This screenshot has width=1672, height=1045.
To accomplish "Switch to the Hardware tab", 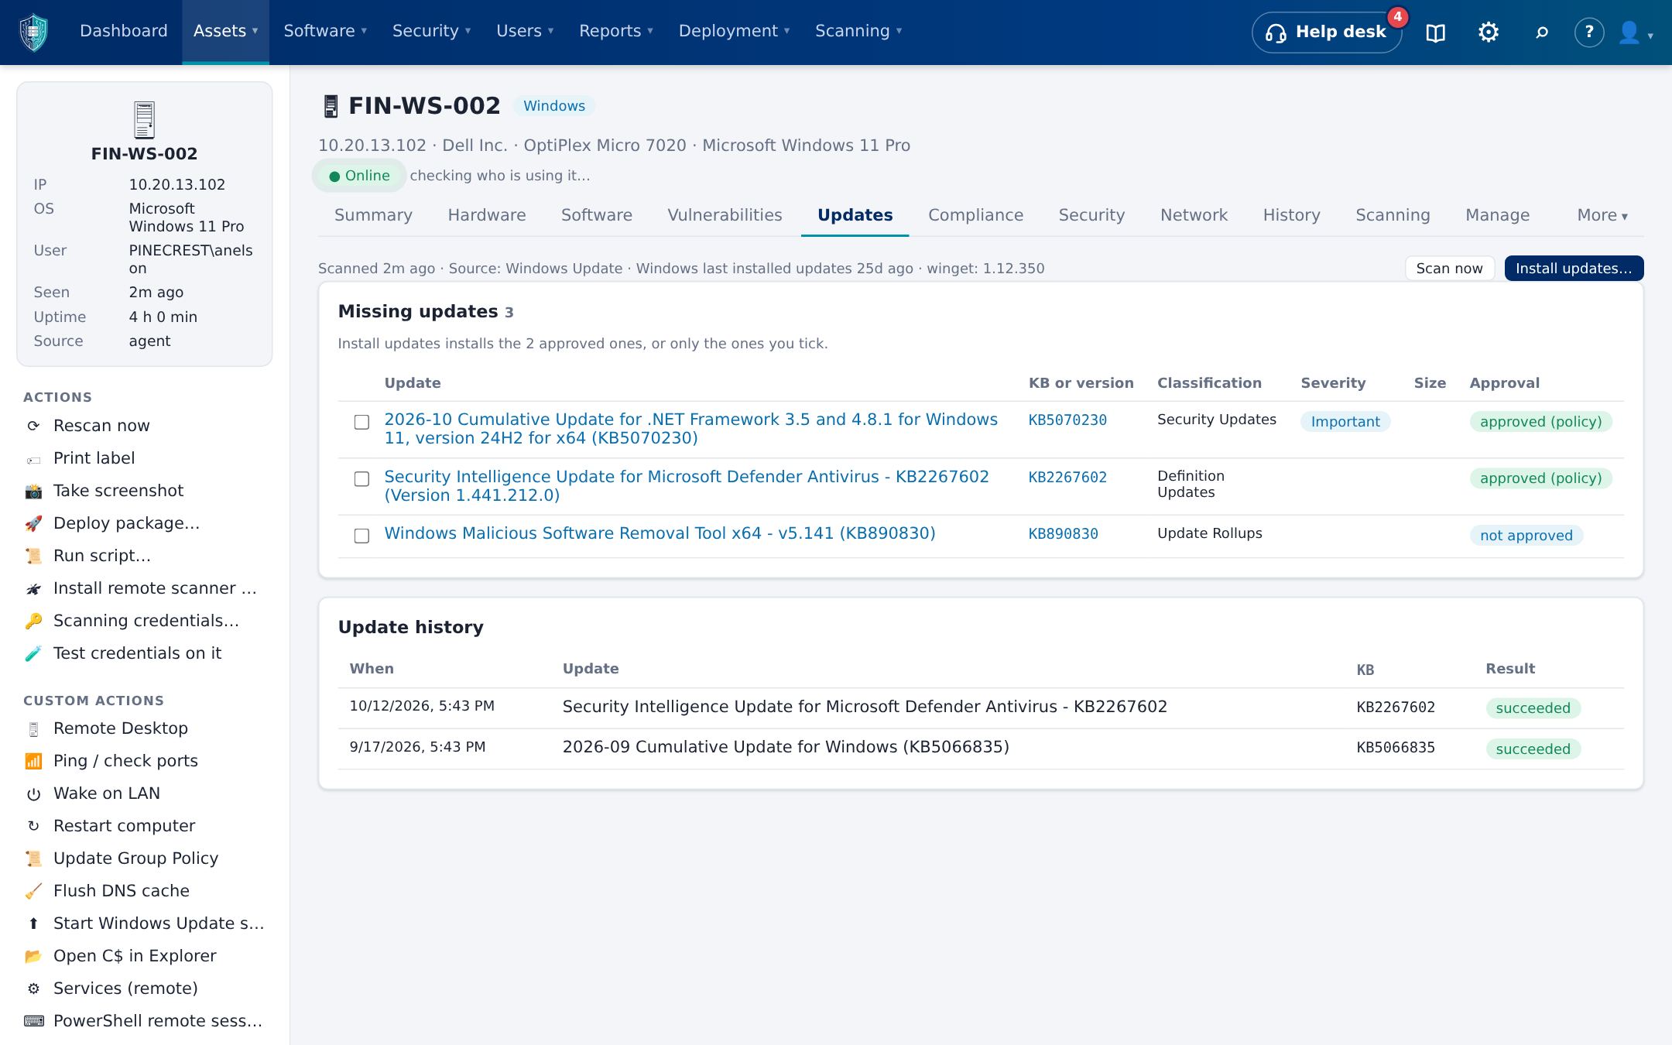I will point(487,215).
